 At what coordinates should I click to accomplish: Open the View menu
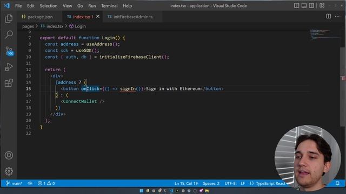pos(67,6)
